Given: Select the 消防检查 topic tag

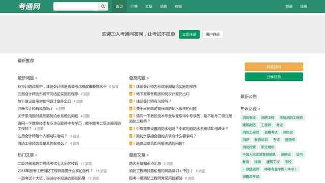Looking at the screenshot, I should (x=249, y=147).
